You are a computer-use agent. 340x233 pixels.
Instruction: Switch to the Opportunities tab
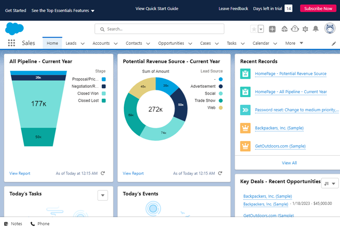pos(171,43)
